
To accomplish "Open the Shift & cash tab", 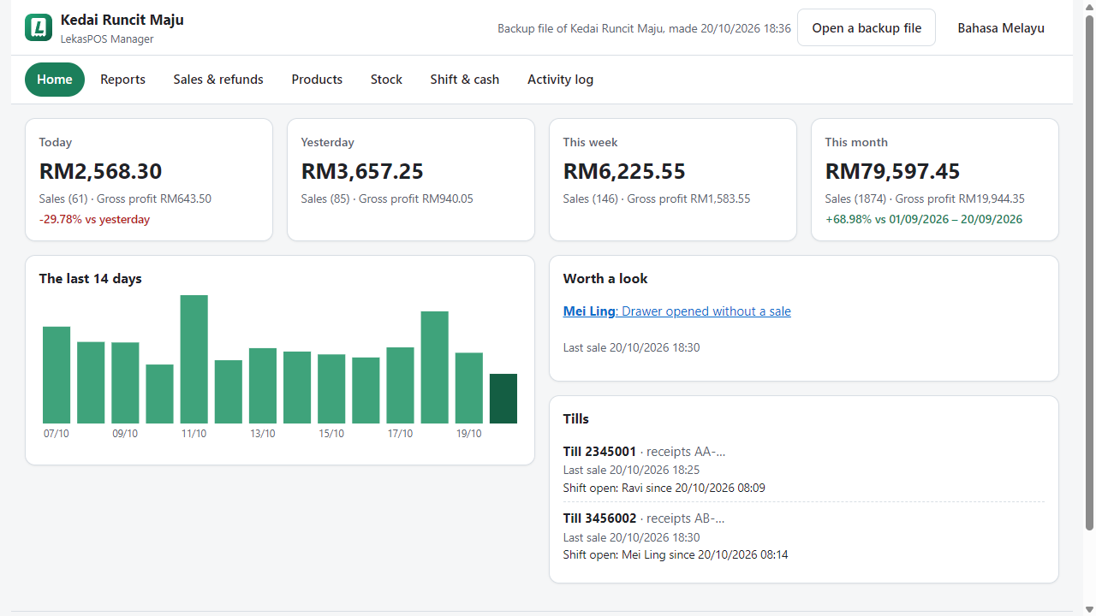I will click(x=464, y=80).
